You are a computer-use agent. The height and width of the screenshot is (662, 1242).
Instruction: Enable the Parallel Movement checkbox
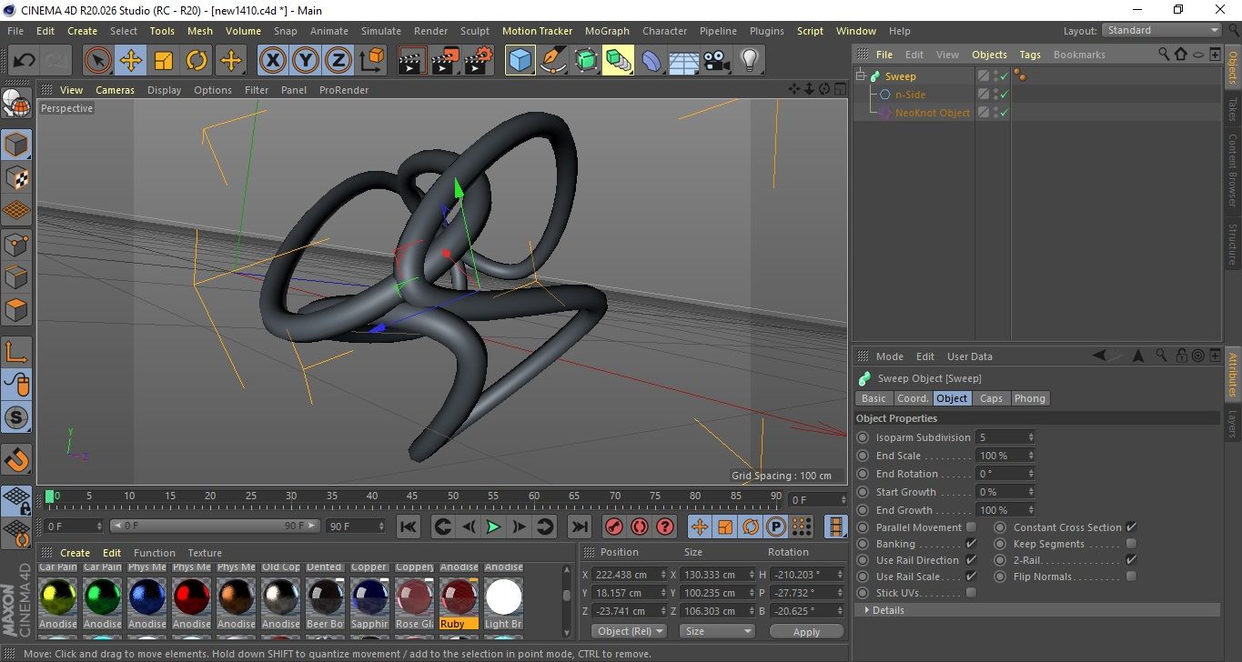tap(971, 527)
